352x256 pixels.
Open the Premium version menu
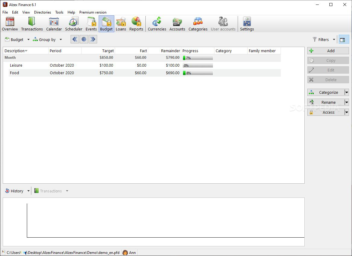[x=93, y=12]
